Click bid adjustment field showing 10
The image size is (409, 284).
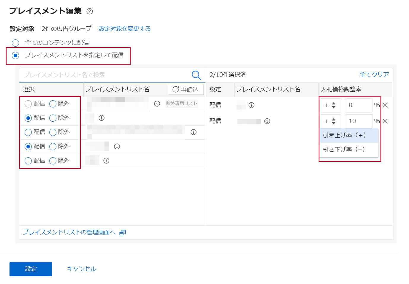tap(359, 121)
